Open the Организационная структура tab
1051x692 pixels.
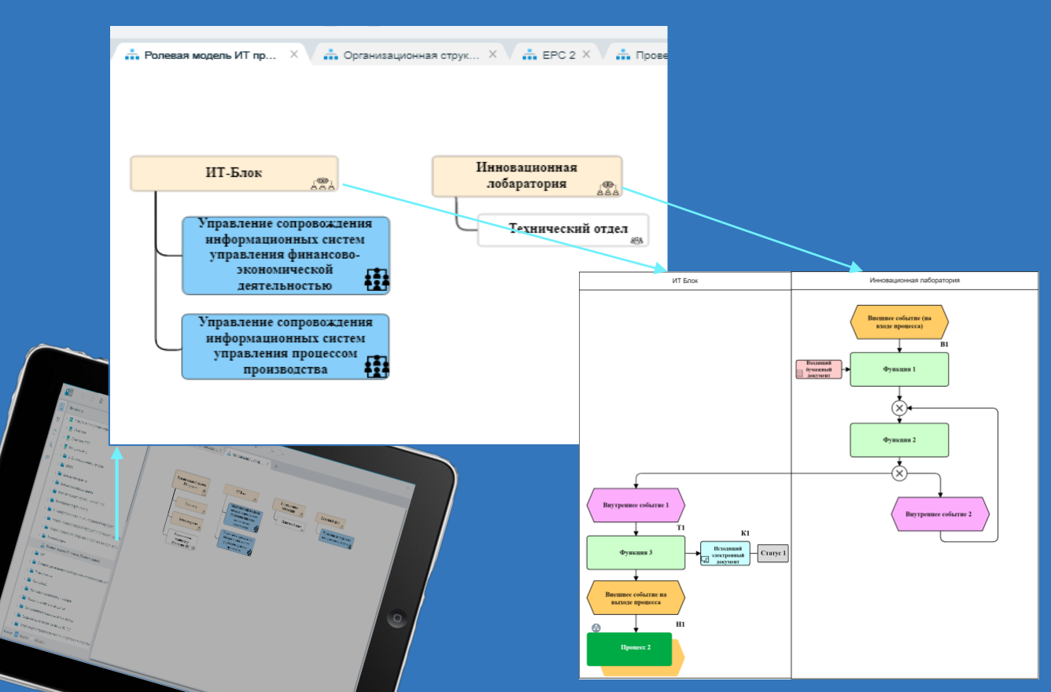[411, 55]
